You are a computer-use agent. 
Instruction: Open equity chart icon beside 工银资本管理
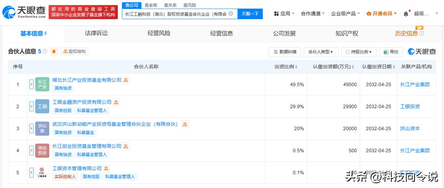(x=106, y=168)
